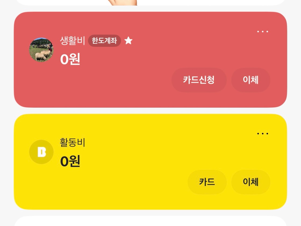The height and width of the screenshot is (226, 301).
Task: Tap 이체 on the 활동비 account
Action: click(251, 182)
